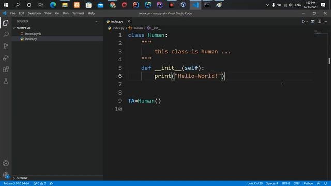Open Windows search from taskbar
This screenshot has height=186, width=331.
18,5
